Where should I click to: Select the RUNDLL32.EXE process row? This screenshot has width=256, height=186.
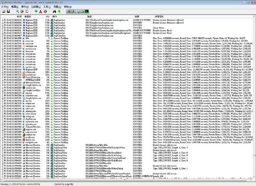point(127,80)
